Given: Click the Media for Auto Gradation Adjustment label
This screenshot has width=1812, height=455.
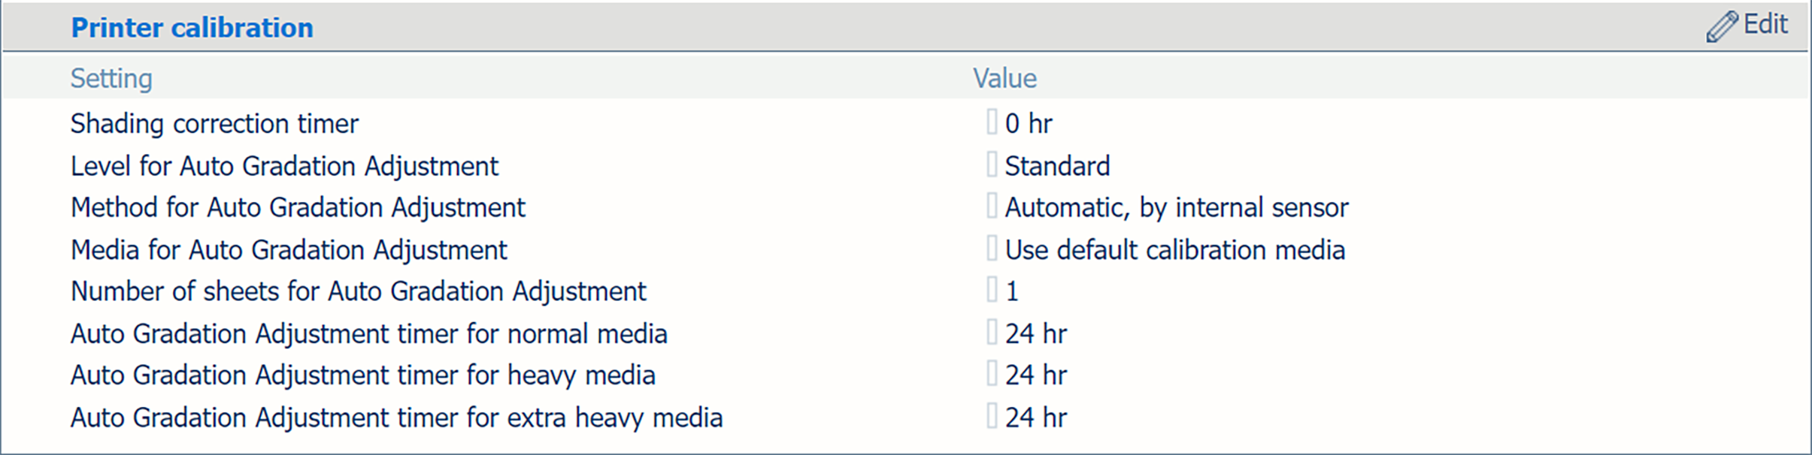Looking at the screenshot, I should pos(289,250).
